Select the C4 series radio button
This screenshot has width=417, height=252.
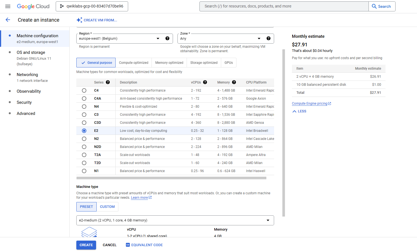point(84,90)
